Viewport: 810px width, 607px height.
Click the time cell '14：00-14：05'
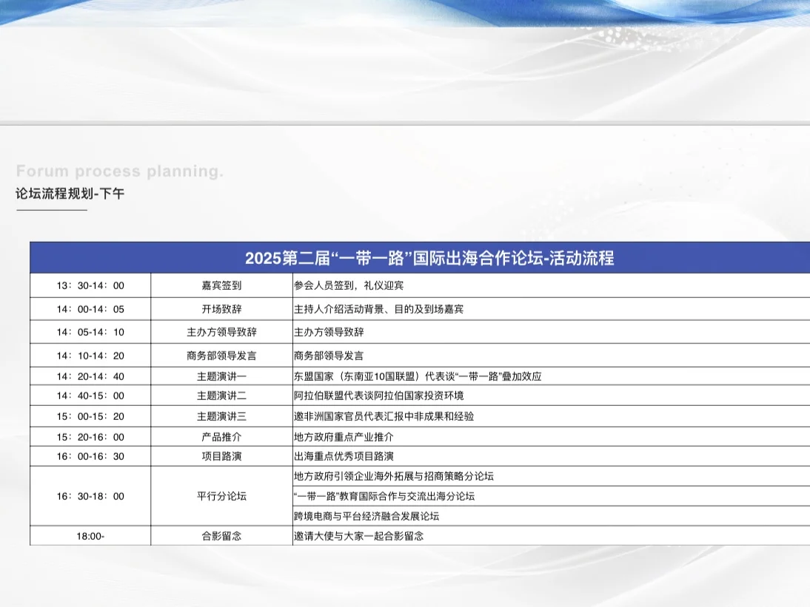[90, 310]
